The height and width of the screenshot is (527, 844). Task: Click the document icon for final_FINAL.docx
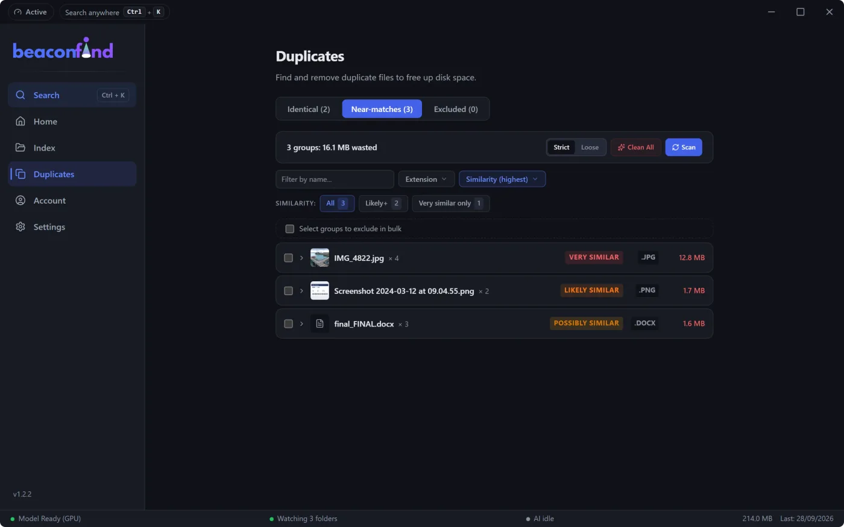coord(320,323)
